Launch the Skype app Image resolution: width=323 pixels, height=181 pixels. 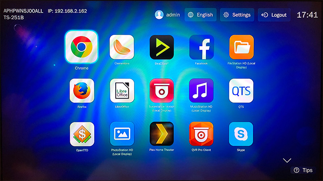241,134
